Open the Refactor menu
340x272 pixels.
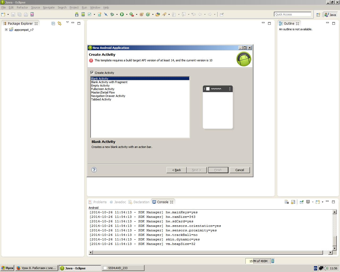pos(22,7)
